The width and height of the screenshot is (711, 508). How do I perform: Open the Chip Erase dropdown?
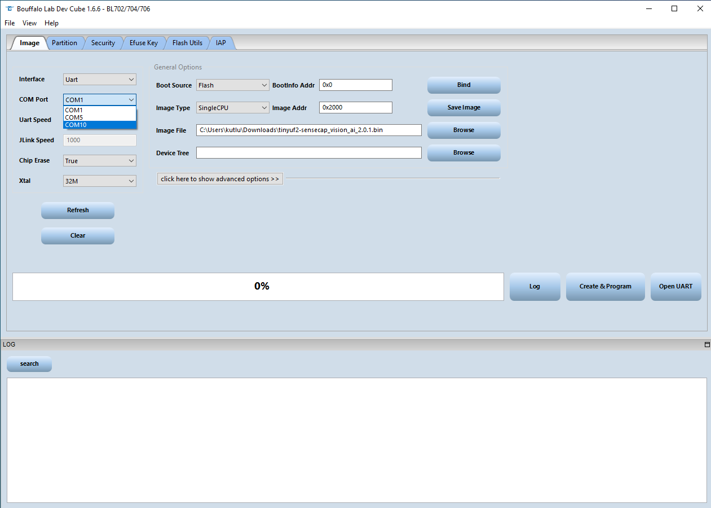pos(100,161)
